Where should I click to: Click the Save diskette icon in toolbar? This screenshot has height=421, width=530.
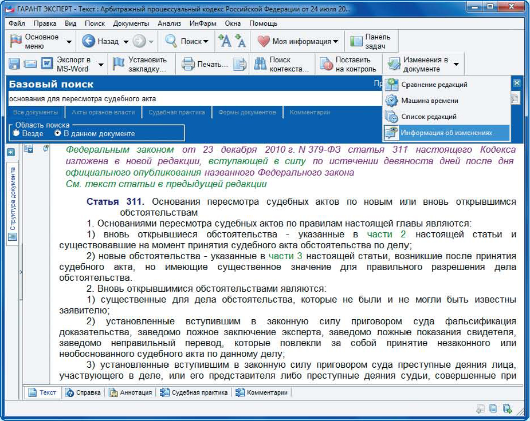14,64
